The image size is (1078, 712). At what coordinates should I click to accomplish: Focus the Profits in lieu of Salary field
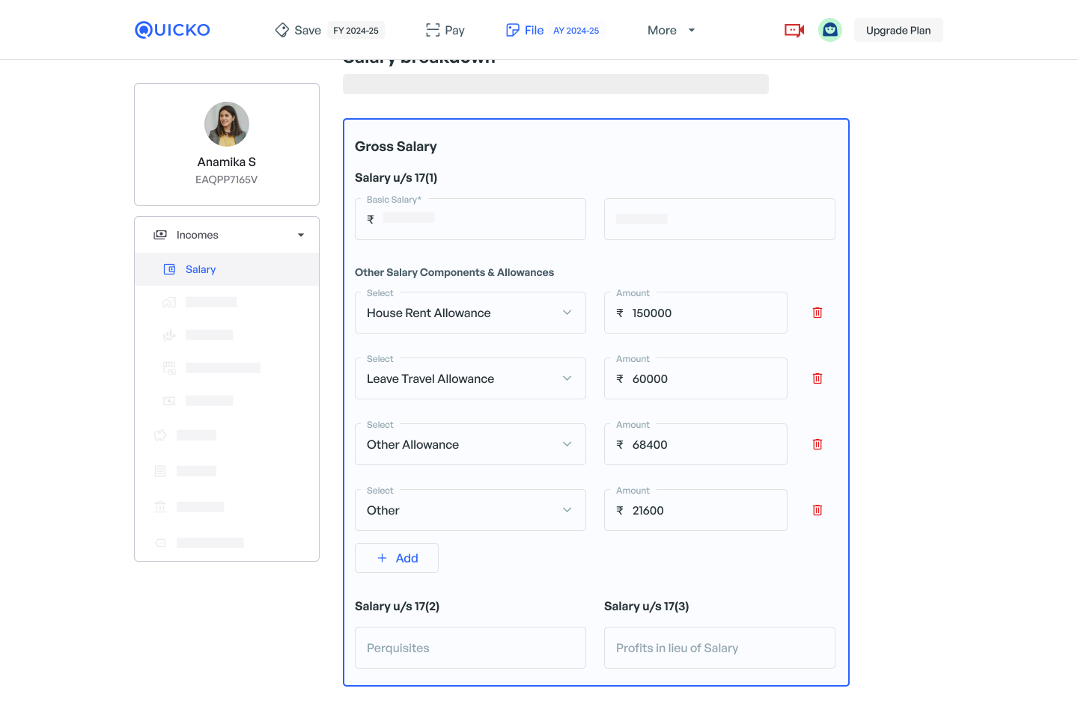[x=719, y=648]
